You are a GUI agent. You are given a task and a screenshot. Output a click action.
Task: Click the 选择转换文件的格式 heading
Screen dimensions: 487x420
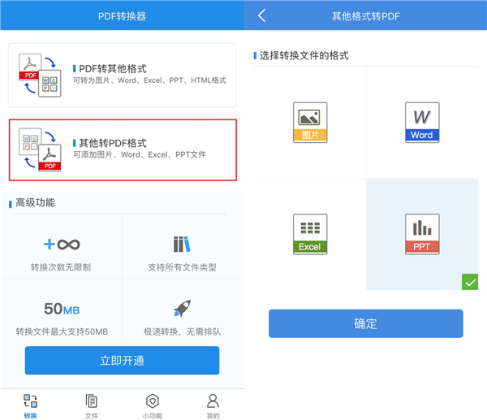tap(304, 55)
